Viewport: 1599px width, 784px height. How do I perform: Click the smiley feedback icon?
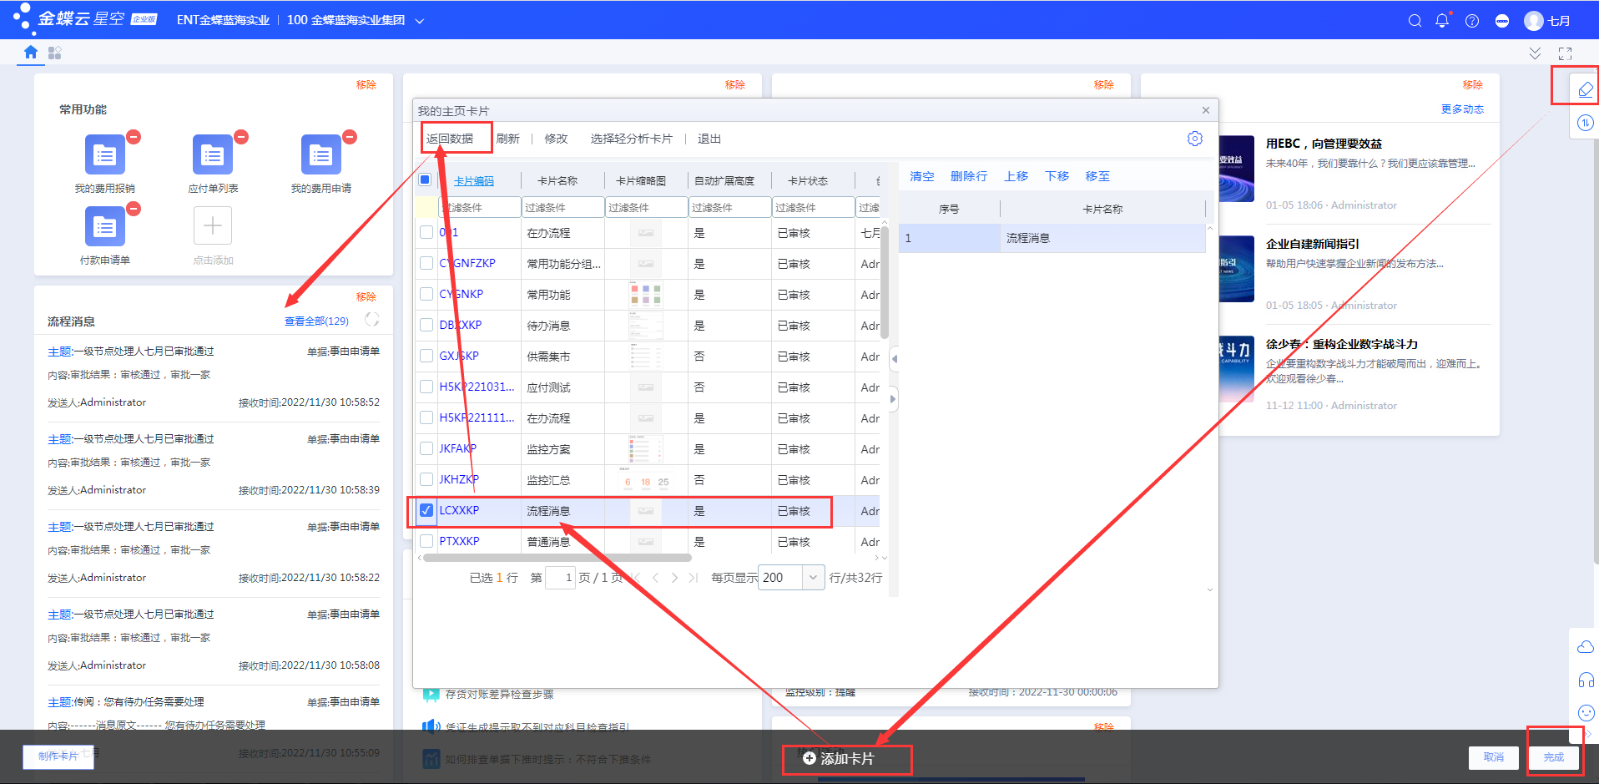[x=1586, y=712]
